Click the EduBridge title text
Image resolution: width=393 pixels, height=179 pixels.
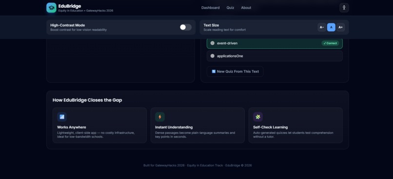[70, 6]
